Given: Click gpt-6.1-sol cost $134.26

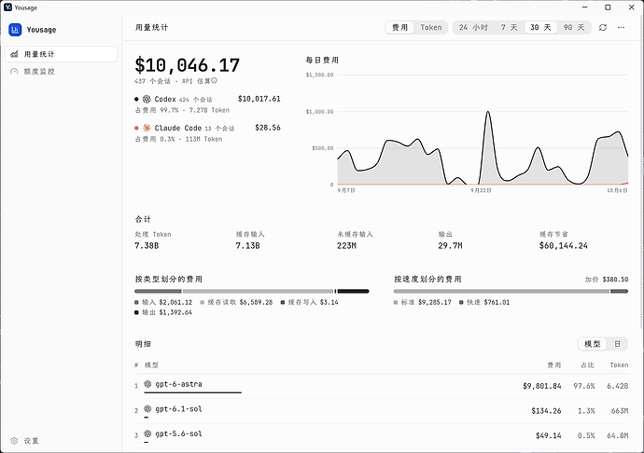Looking at the screenshot, I should point(546,411).
